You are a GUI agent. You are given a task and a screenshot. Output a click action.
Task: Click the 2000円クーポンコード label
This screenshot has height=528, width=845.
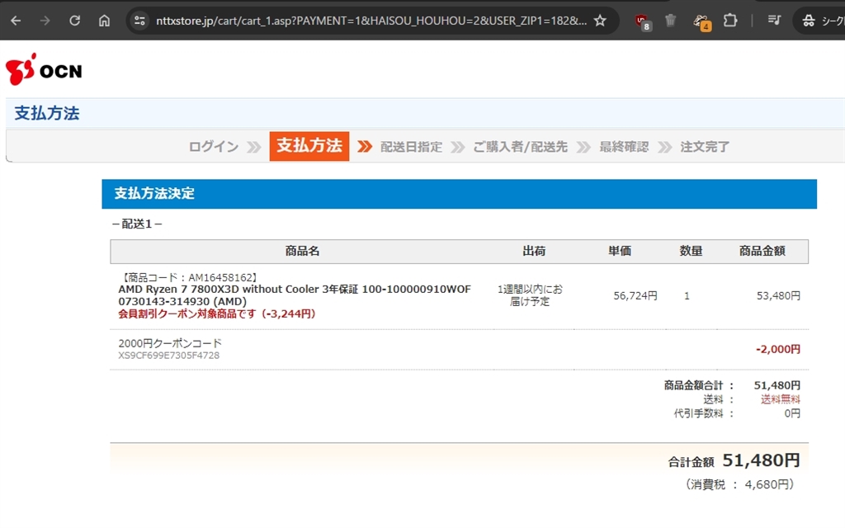[x=170, y=343]
